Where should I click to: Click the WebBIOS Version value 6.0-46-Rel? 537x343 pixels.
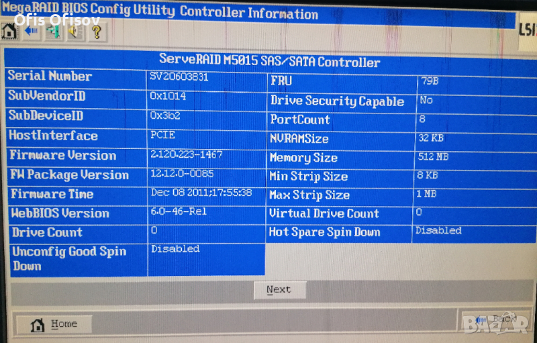click(179, 211)
